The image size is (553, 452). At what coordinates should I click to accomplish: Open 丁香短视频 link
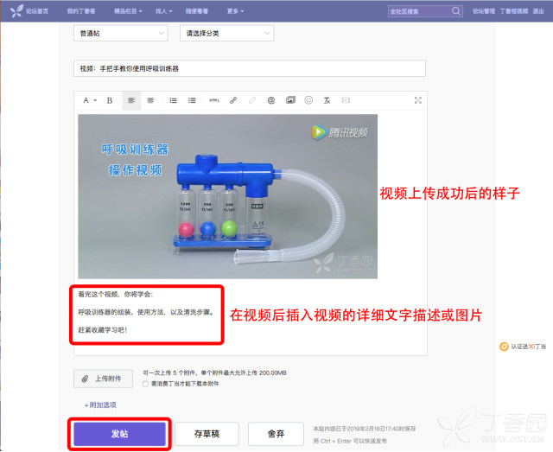coord(514,11)
